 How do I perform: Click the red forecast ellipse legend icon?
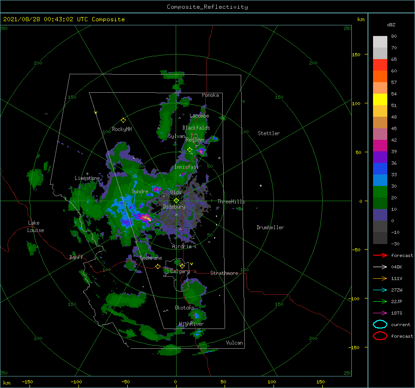click(x=380, y=336)
